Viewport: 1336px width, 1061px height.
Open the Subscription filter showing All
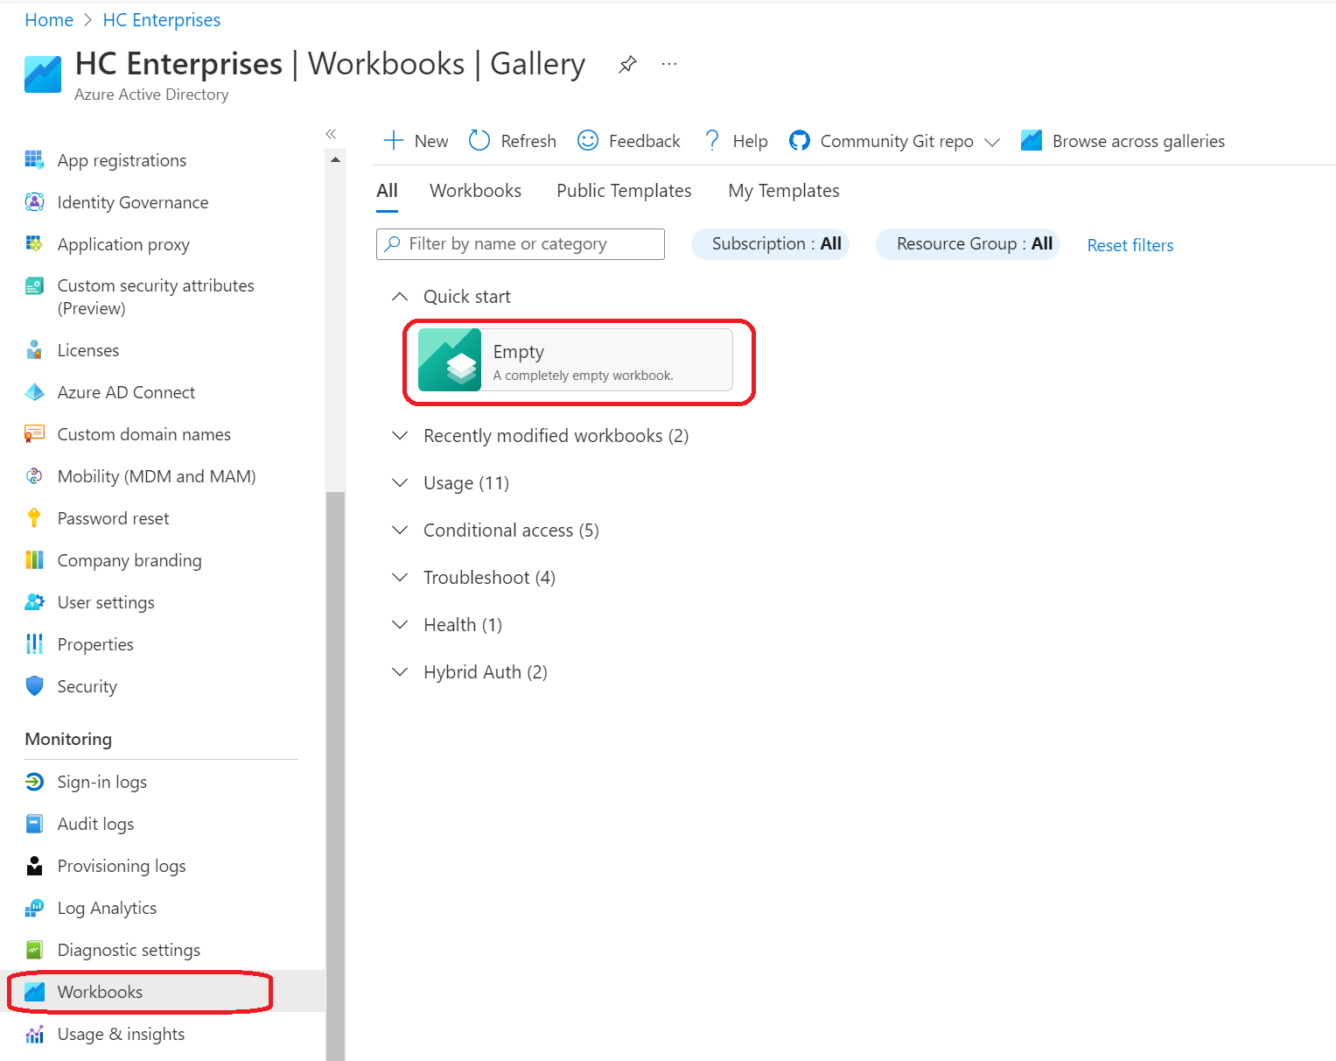(x=770, y=243)
